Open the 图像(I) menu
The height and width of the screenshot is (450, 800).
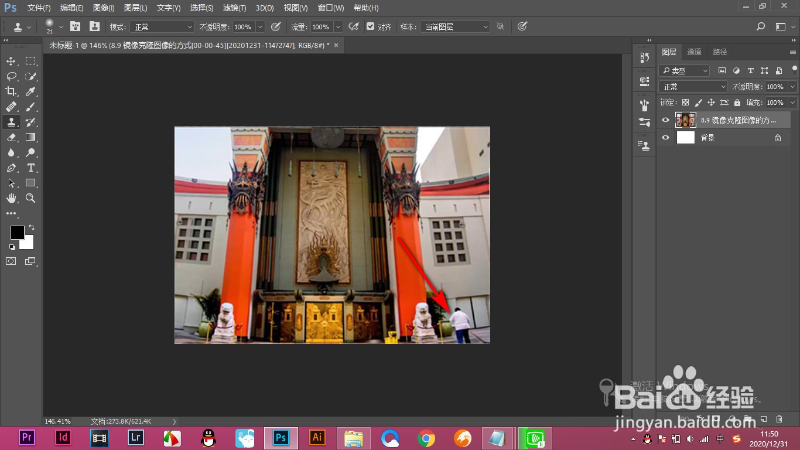pos(104,8)
